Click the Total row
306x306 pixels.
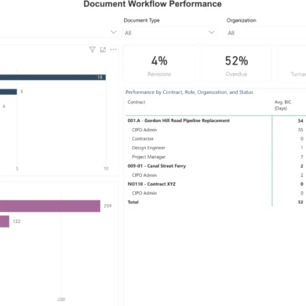[215, 202]
